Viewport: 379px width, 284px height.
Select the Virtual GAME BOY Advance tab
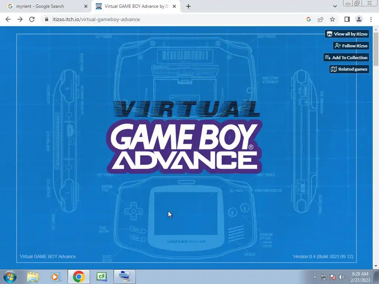(136, 6)
